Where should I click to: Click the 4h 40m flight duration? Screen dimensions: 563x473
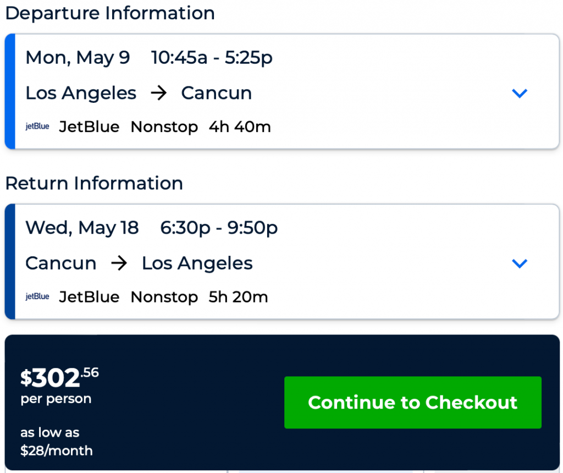coord(240,127)
